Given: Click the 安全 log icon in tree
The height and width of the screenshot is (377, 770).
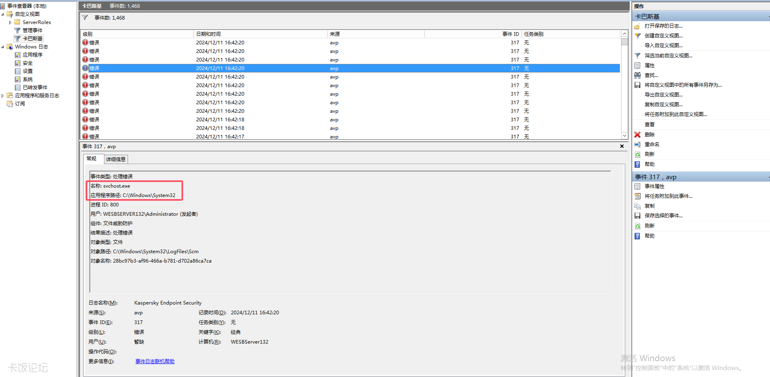Looking at the screenshot, I should [18, 63].
